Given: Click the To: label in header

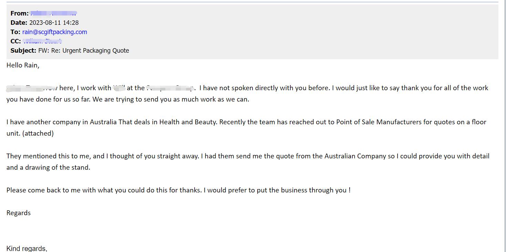Looking at the screenshot, I should point(16,32).
